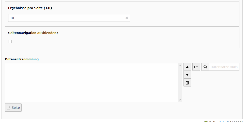Click the page icon on Seite button
This screenshot has width=246, height=122.
pyautogui.click(x=9, y=108)
